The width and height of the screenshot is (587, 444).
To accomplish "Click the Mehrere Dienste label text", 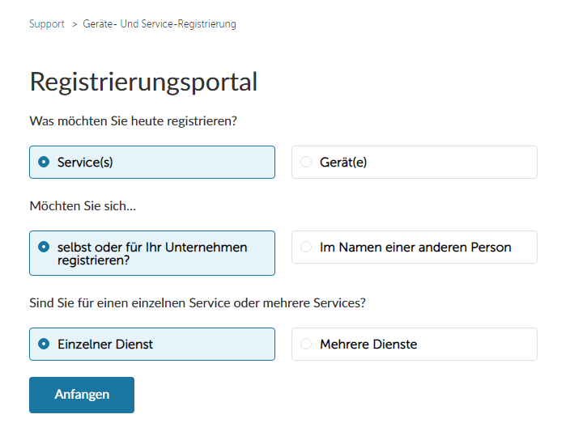I will tap(368, 345).
